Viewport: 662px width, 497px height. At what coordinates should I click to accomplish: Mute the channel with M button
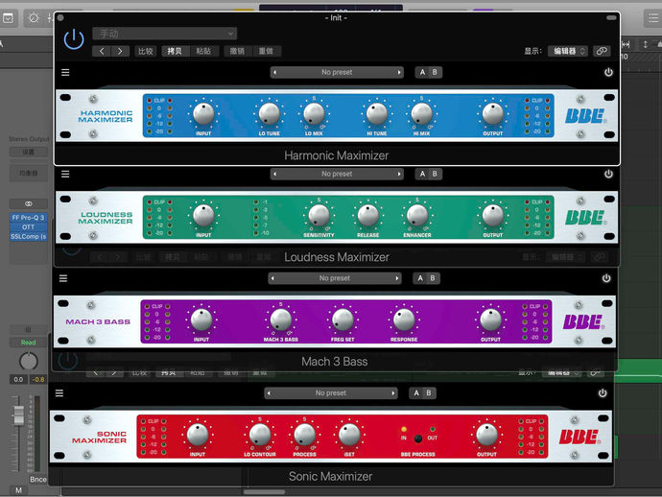(18, 490)
